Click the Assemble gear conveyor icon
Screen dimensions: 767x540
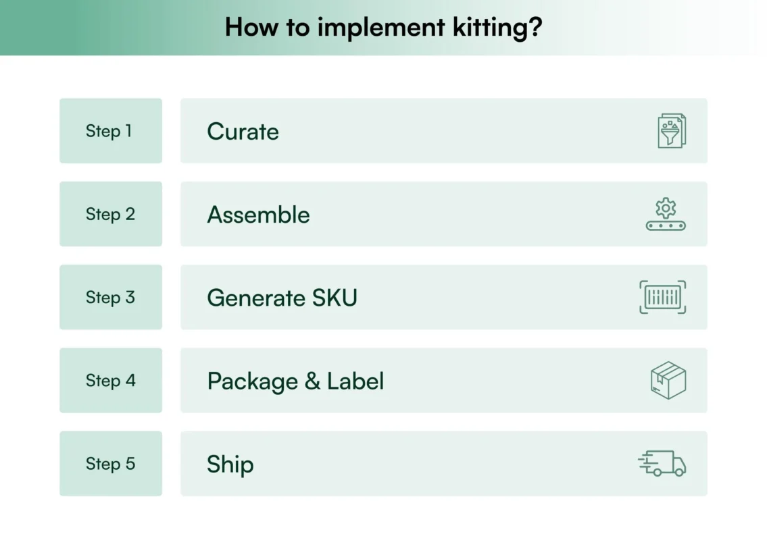pyautogui.click(x=666, y=214)
